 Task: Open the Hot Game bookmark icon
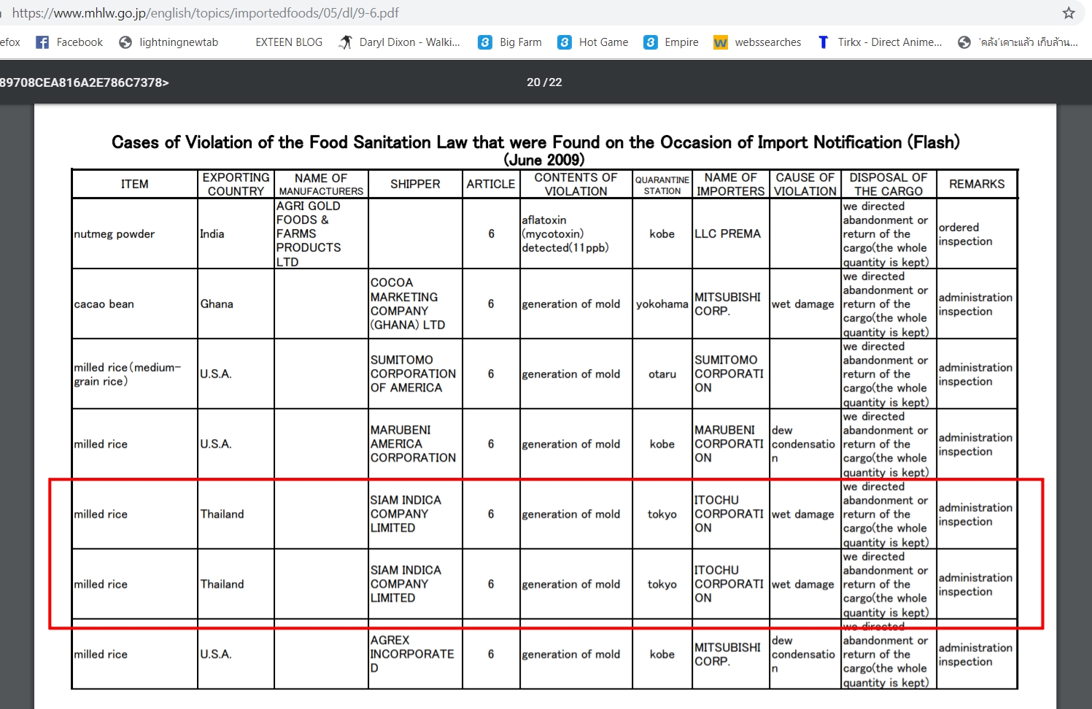point(565,42)
